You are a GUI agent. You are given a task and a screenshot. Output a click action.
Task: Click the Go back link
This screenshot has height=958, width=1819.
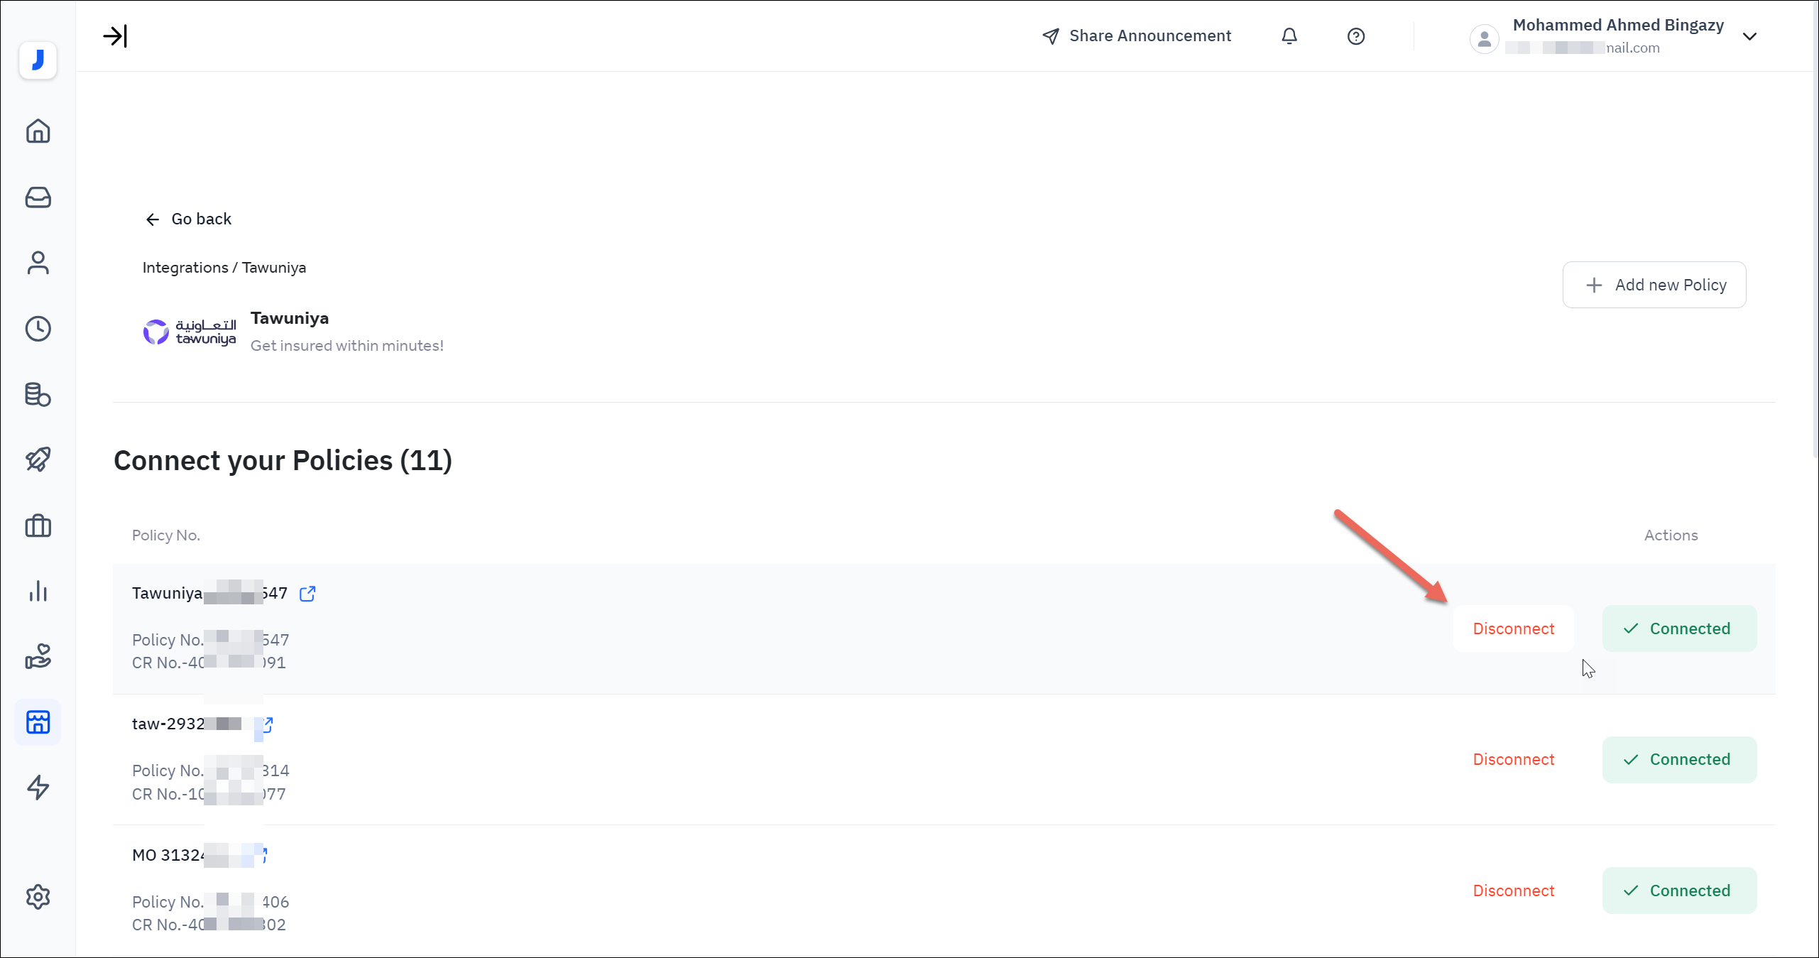click(189, 219)
